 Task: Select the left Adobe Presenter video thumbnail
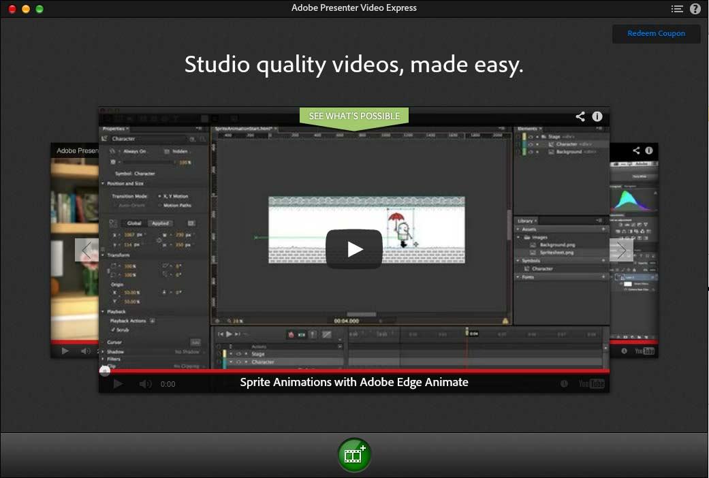[x=75, y=250]
